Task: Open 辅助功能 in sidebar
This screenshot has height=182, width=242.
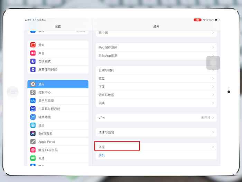Action: pos(58,117)
